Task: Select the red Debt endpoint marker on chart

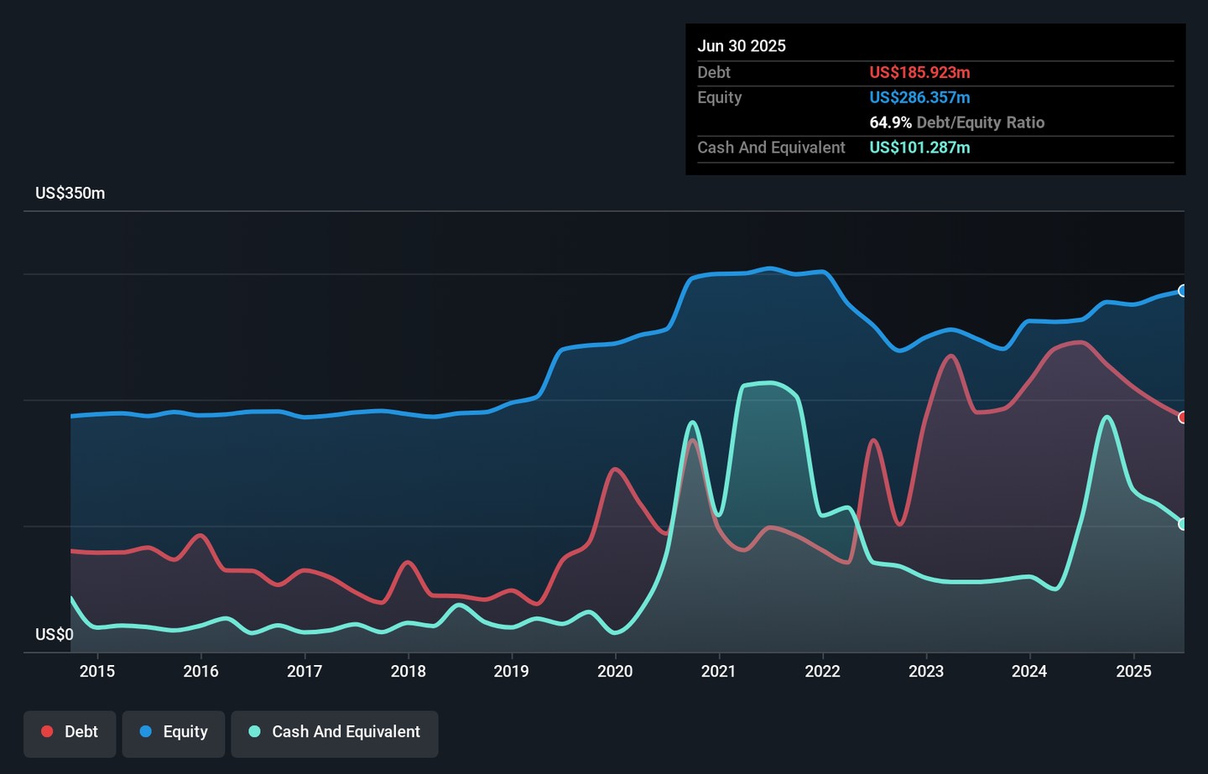Action: pos(1183,418)
